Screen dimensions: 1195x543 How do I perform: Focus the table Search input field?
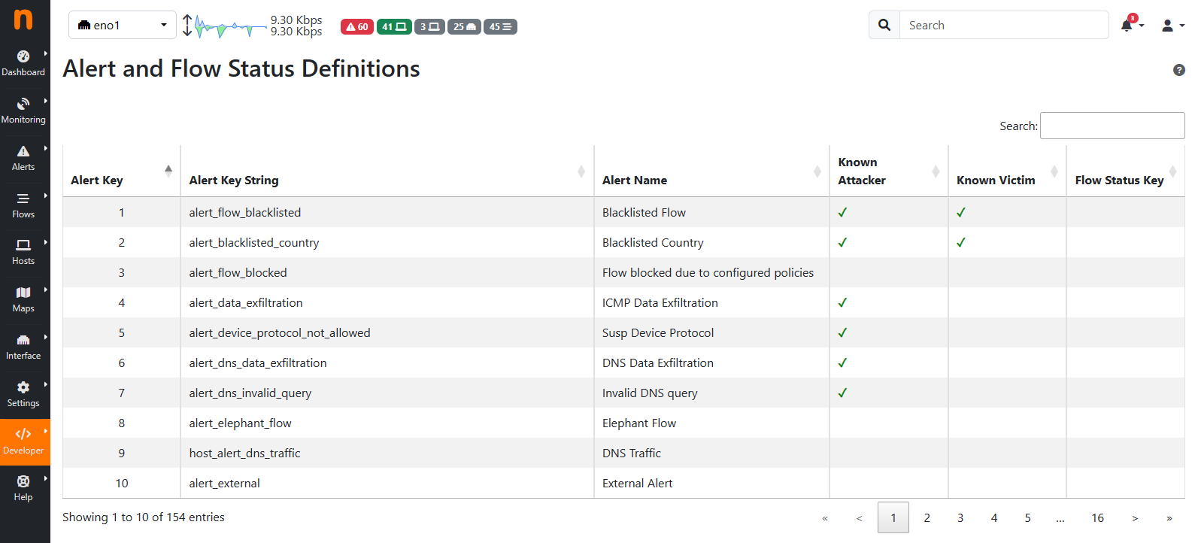(x=1112, y=126)
